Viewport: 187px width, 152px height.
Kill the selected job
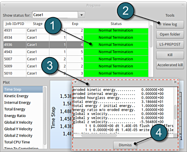pos(170,55)
